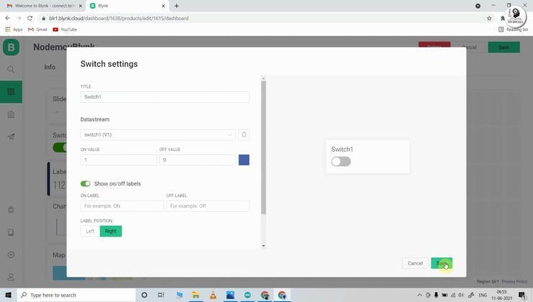
Task: Cancel the Switch settings dialog
Action: coord(415,263)
